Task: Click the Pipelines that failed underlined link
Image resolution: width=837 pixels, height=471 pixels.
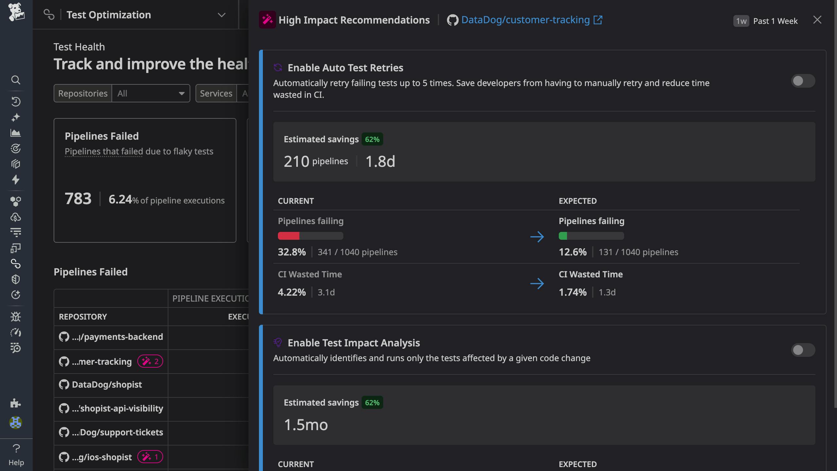Action: click(x=103, y=151)
